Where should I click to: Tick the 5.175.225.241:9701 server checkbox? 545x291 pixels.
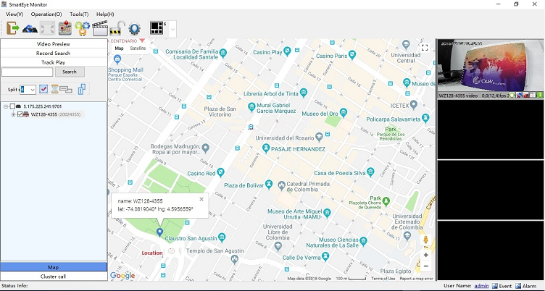click(12, 106)
